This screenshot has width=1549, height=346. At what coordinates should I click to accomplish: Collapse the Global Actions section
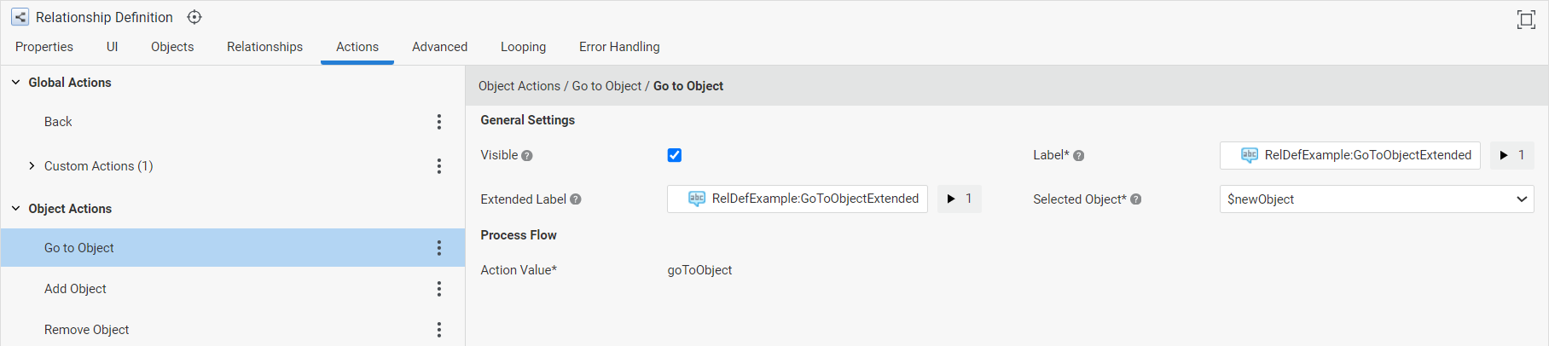15,83
